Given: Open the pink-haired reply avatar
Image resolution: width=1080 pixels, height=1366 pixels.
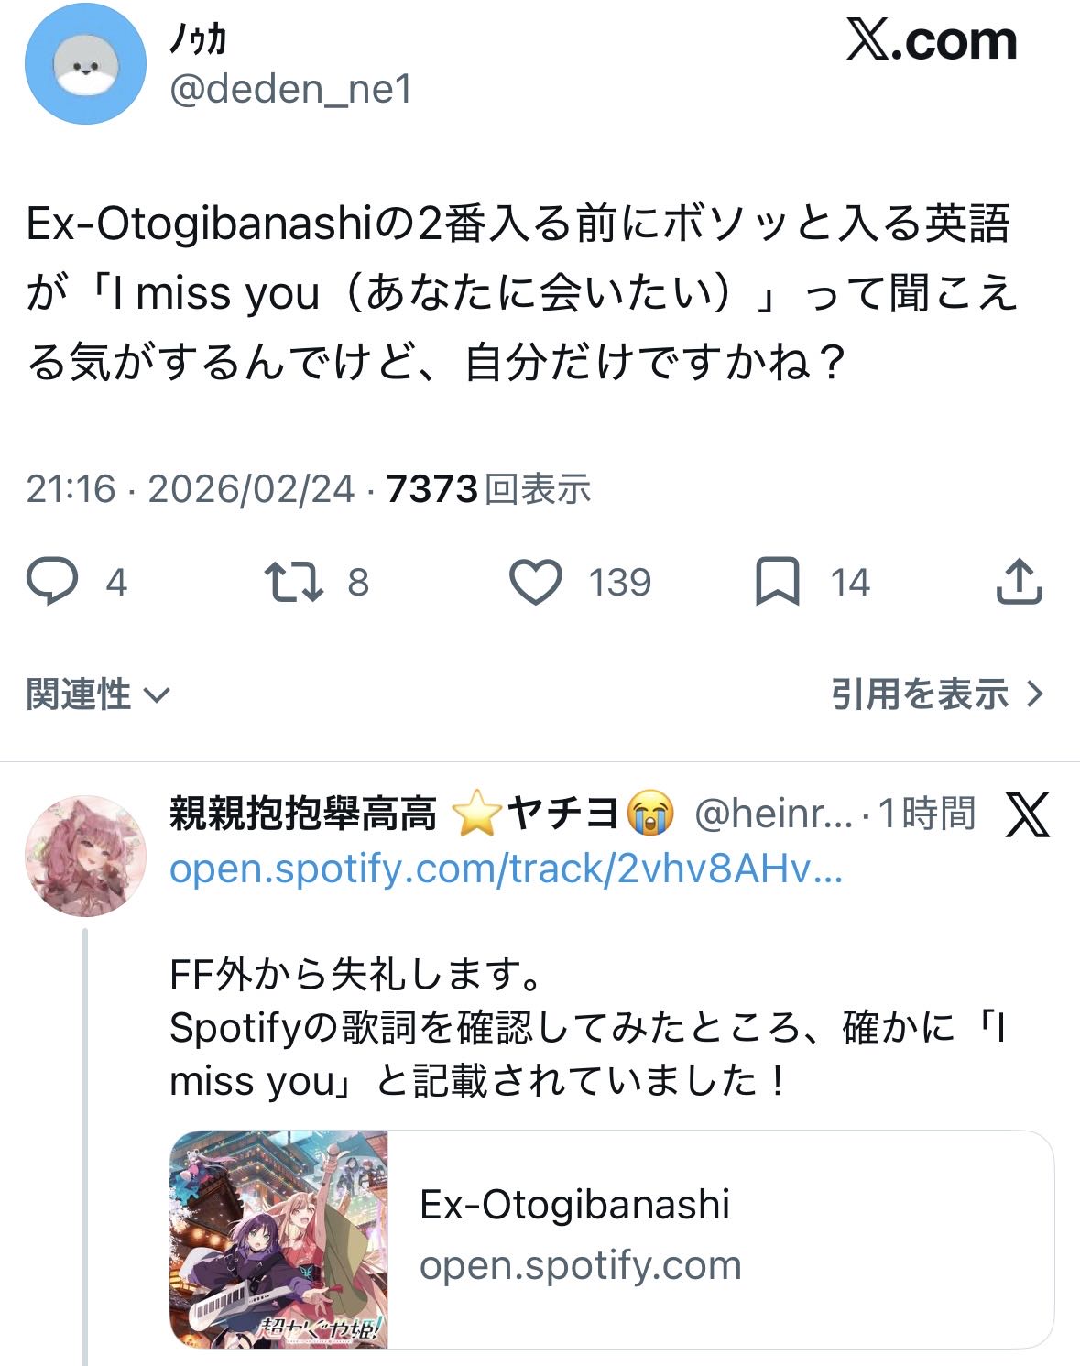Looking at the screenshot, I should tap(85, 856).
